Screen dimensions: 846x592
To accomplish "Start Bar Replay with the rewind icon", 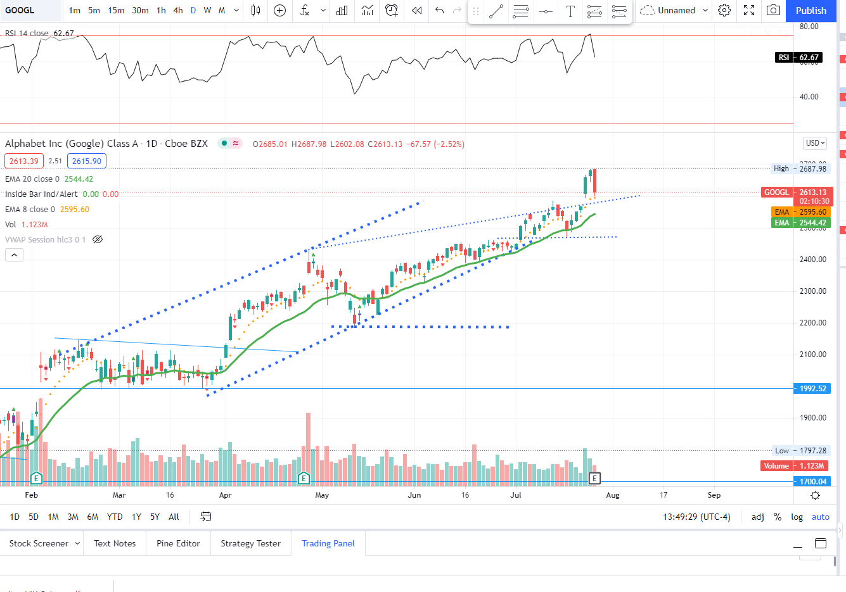I will [x=416, y=10].
